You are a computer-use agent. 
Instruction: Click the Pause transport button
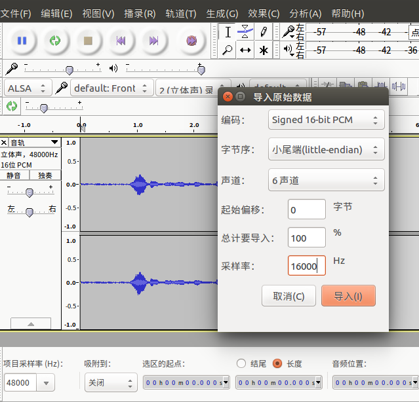[22, 41]
